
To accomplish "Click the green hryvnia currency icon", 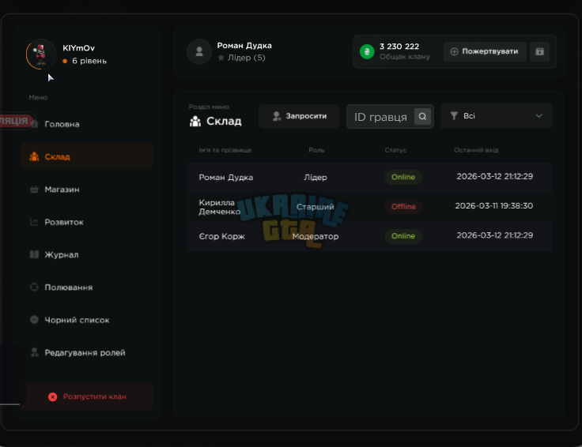I will click(367, 51).
